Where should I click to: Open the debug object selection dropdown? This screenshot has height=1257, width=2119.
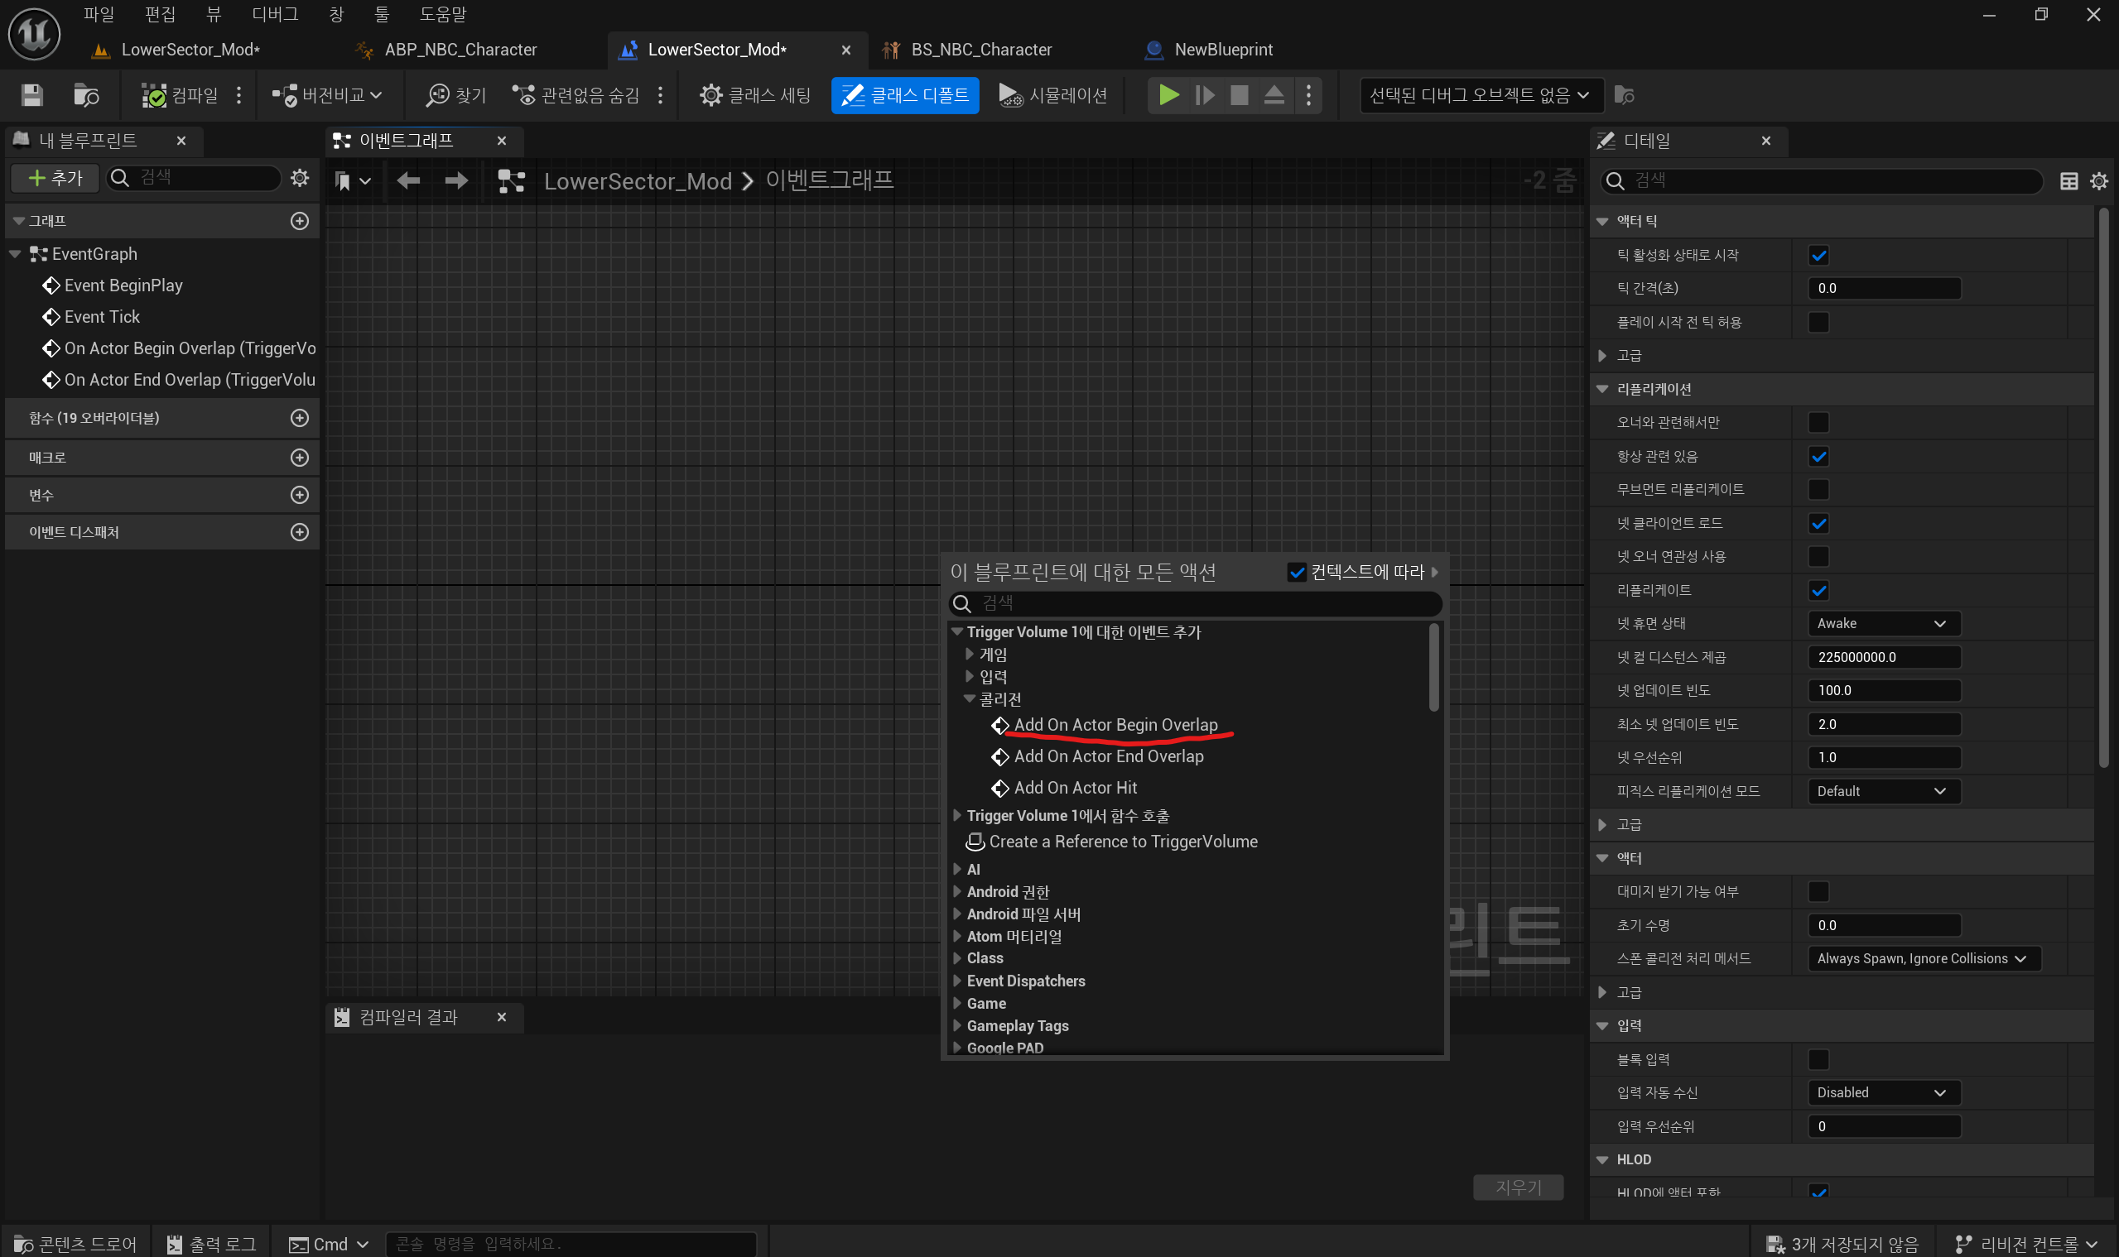pos(1479,95)
